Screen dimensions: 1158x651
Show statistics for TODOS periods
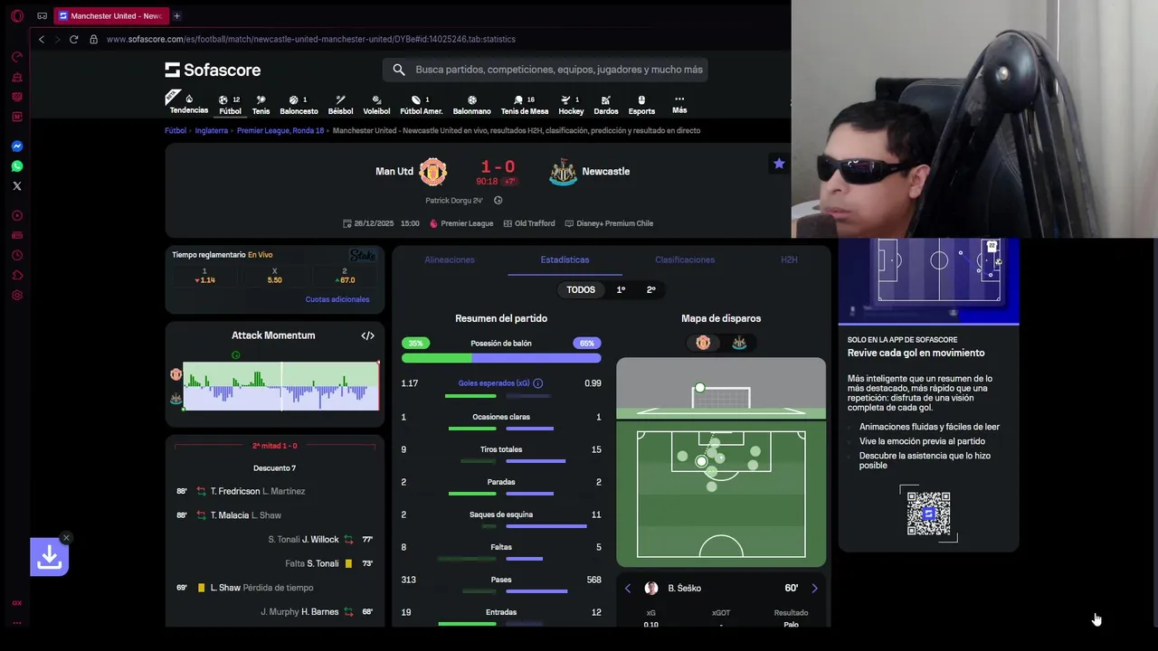(581, 290)
